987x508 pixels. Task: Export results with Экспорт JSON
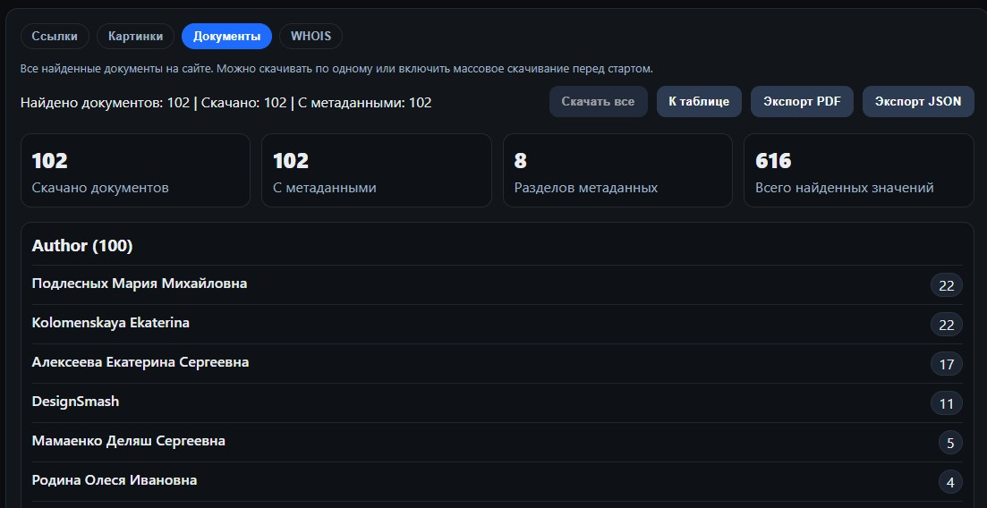click(918, 101)
